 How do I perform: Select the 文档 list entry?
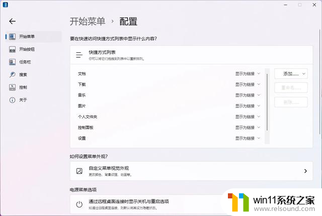[82, 74]
